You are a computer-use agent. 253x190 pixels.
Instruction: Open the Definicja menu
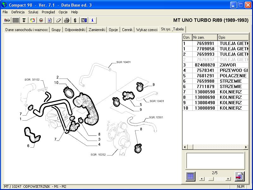18,12
